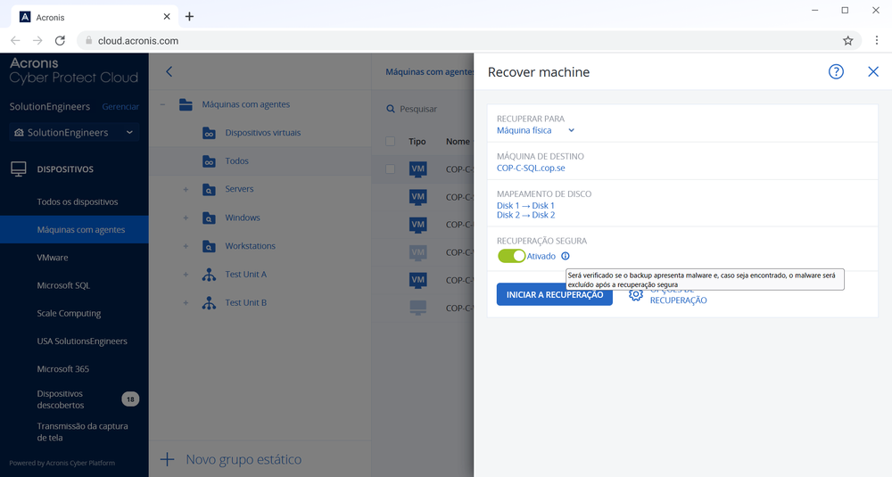Expand the Windows tree node

[x=186, y=218]
